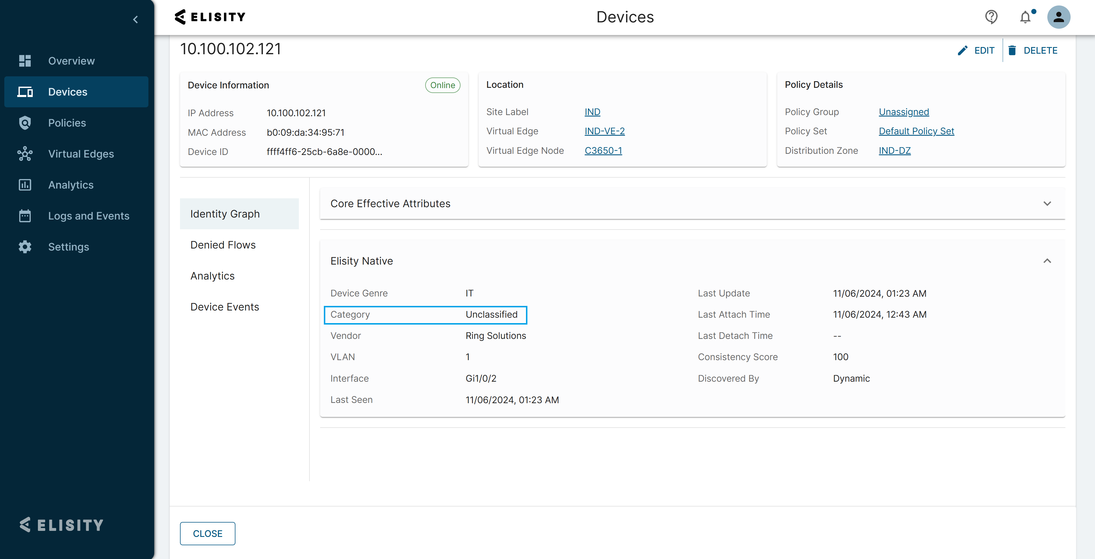This screenshot has width=1095, height=559.
Task: Click the Policies shield icon
Action: (25, 123)
